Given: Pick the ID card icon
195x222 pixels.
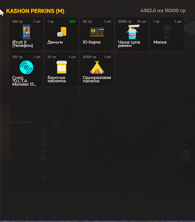Looking at the screenshot, I should click(97, 32).
